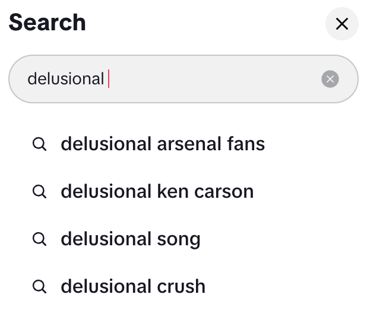Viewport: 367px width, 310px height.
Task: Click magnifier icon beside delusional crush
Action: tap(39, 287)
